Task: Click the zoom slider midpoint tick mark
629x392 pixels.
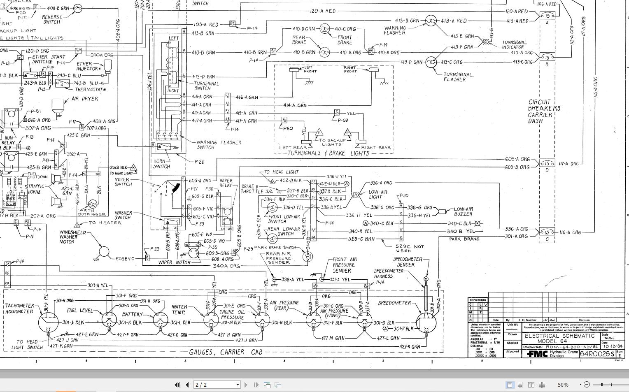Action: 611,385
